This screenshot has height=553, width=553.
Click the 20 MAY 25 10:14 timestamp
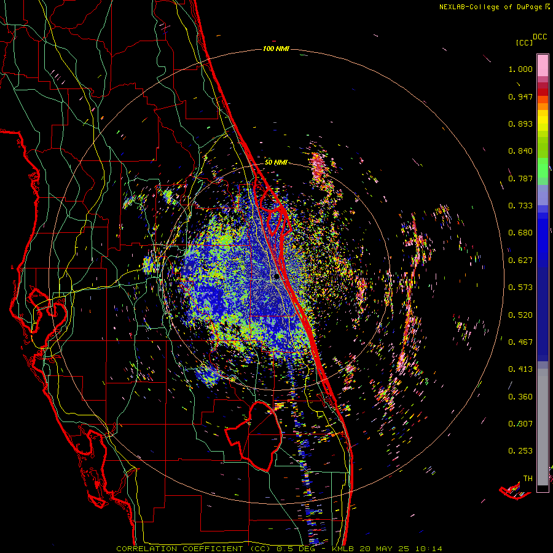401,549
